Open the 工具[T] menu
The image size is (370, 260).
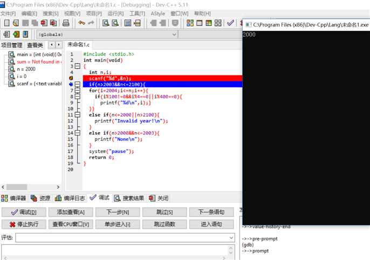137,13
